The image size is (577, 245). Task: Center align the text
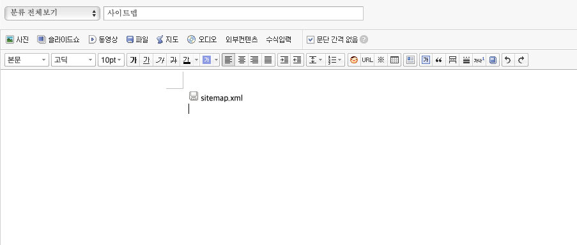[x=242, y=59]
